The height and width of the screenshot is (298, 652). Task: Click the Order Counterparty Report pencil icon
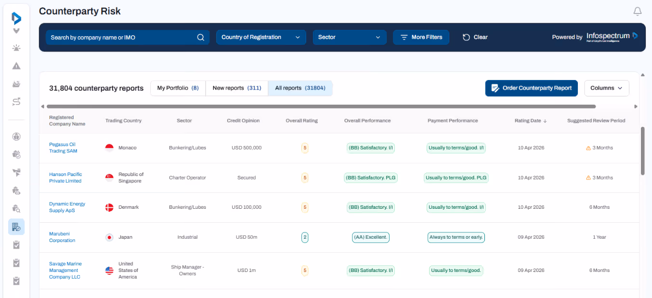click(495, 88)
